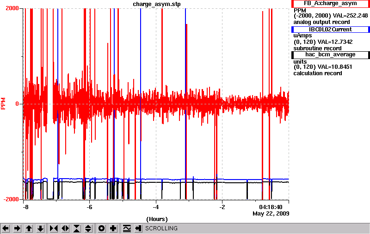This screenshot has width=370, height=234.
Task: Click the PPM y-axis label
Action: 3,103
